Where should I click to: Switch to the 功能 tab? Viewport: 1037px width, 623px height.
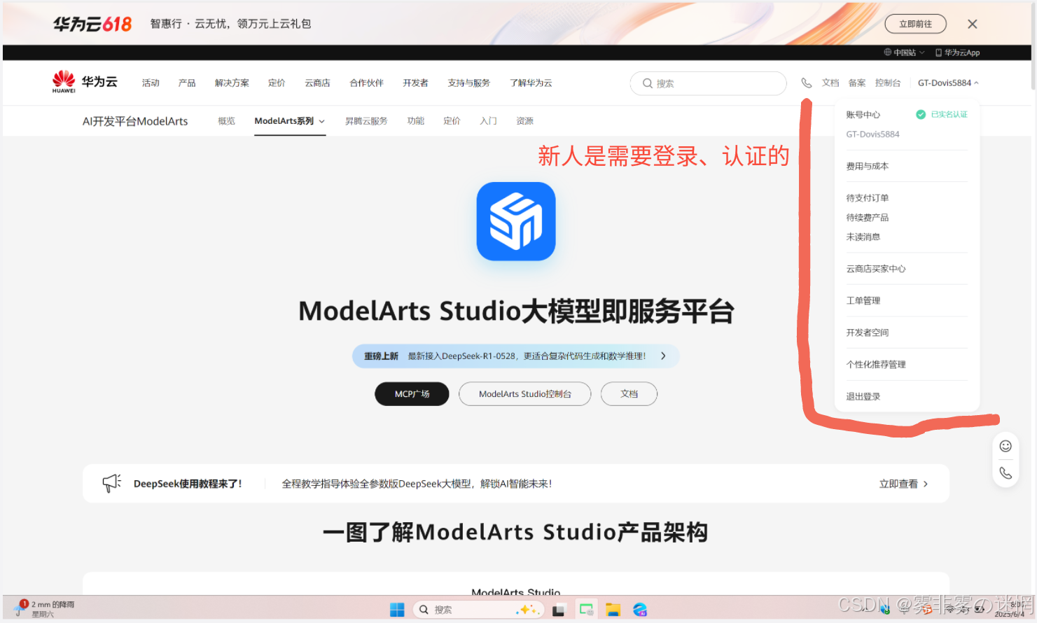pos(416,121)
